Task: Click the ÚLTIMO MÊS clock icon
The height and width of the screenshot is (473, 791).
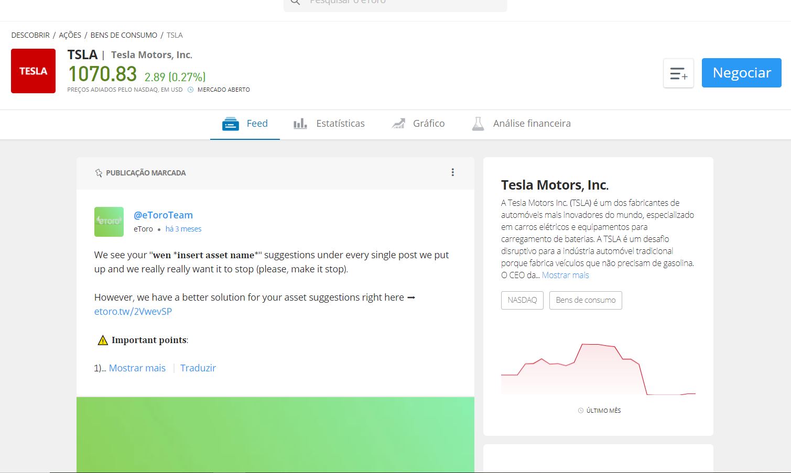Action: pos(581,411)
